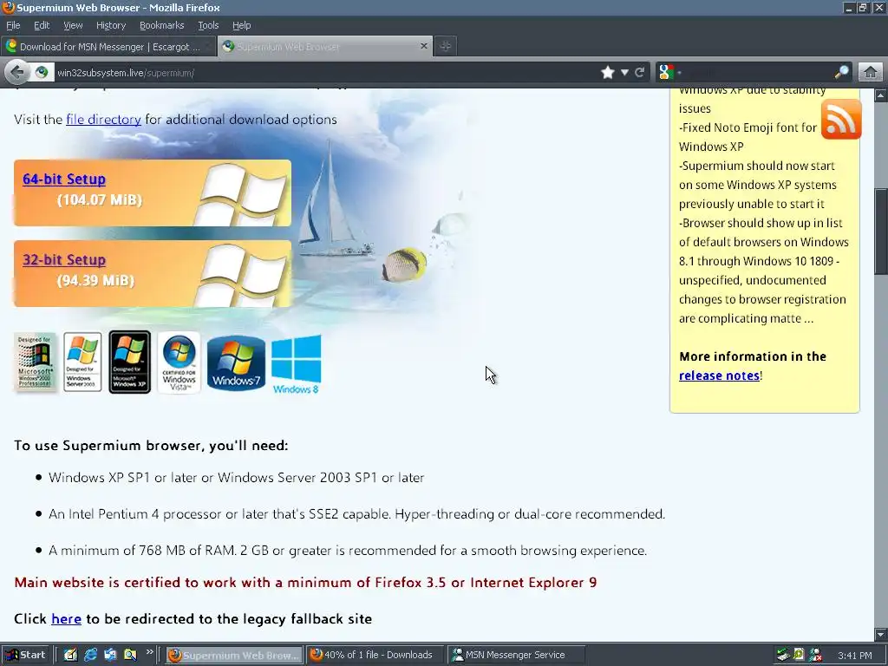
Task: Open the Windows Start menu
Action: [x=25, y=655]
